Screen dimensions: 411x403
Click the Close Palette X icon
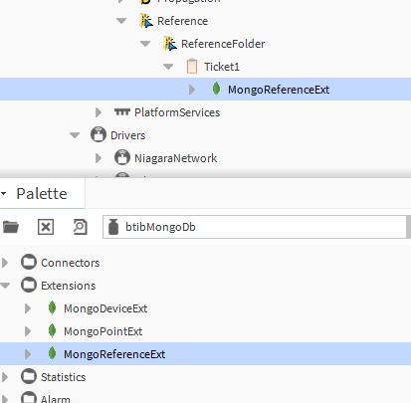(46, 227)
